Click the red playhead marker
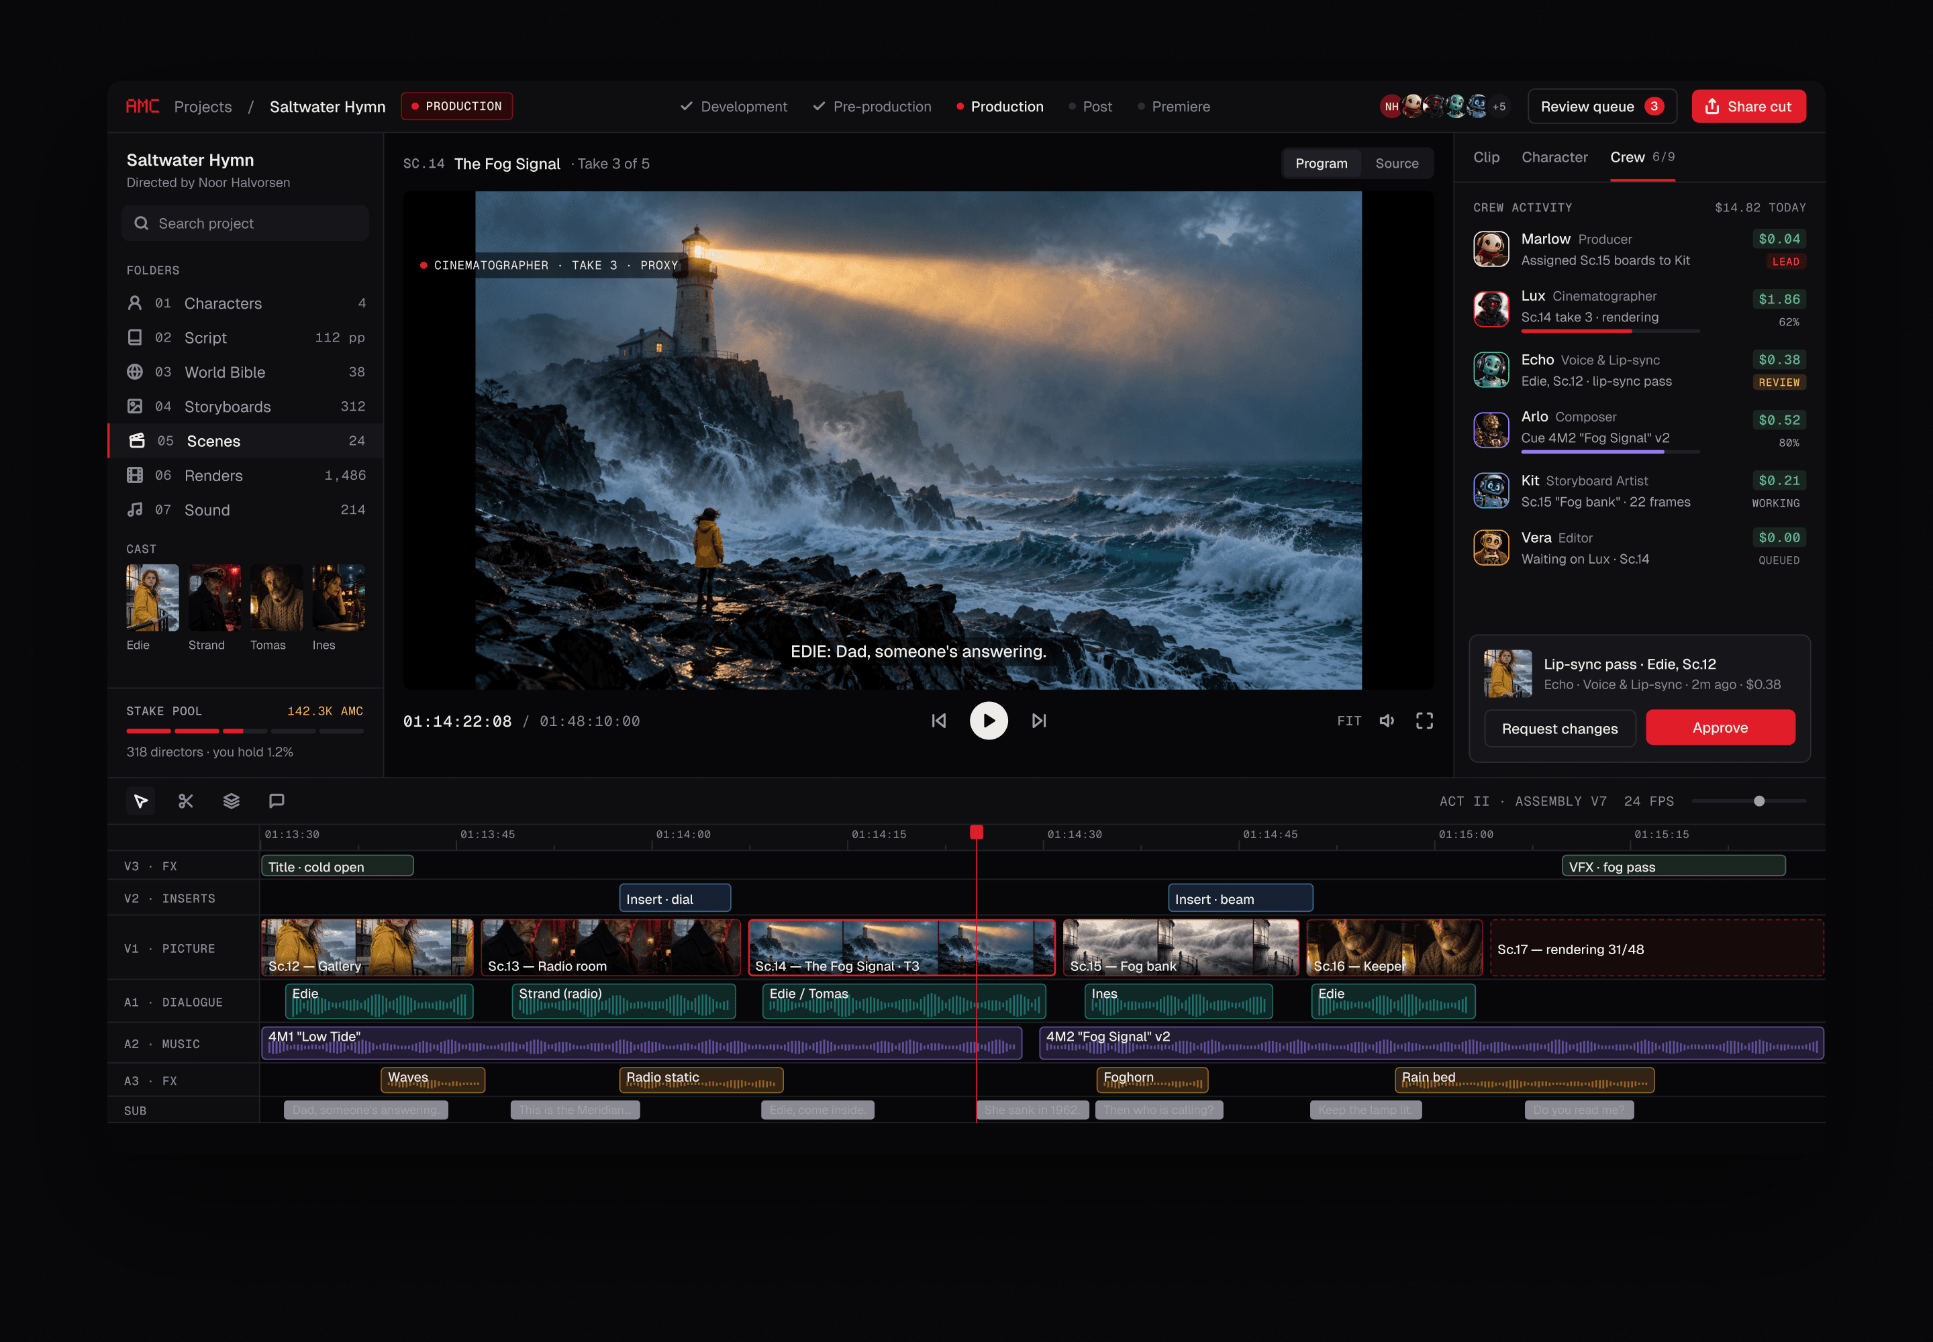Viewport: 1933px width, 1342px height. coord(976,831)
